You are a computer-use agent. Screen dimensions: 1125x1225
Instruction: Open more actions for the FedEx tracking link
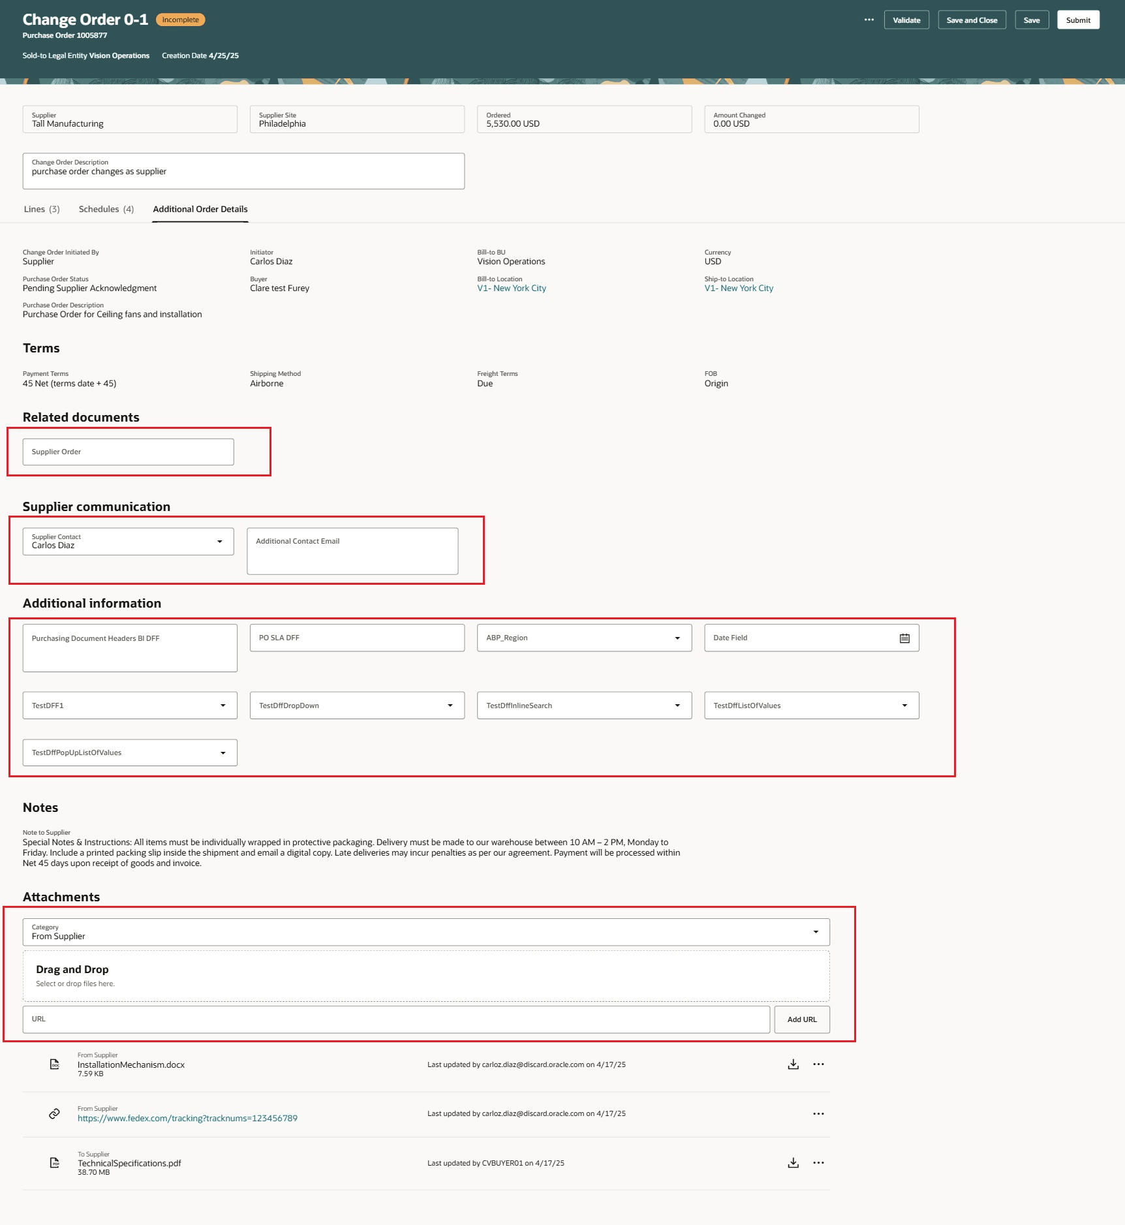coord(818,1113)
